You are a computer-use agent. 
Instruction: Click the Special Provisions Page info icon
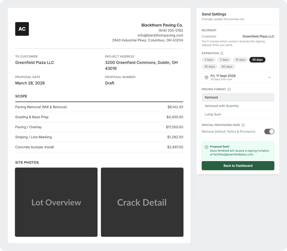click(x=243, y=125)
